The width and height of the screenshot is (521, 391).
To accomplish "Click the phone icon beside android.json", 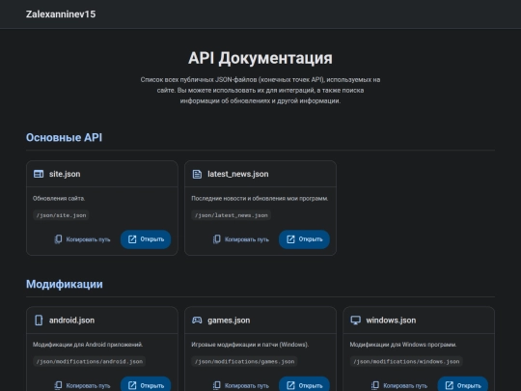I will tap(39, 321).
